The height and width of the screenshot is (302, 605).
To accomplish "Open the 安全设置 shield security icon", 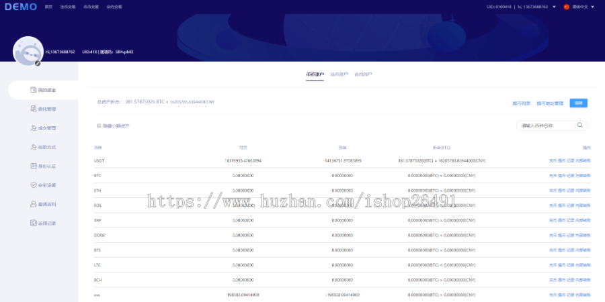I will pos(33,185).
